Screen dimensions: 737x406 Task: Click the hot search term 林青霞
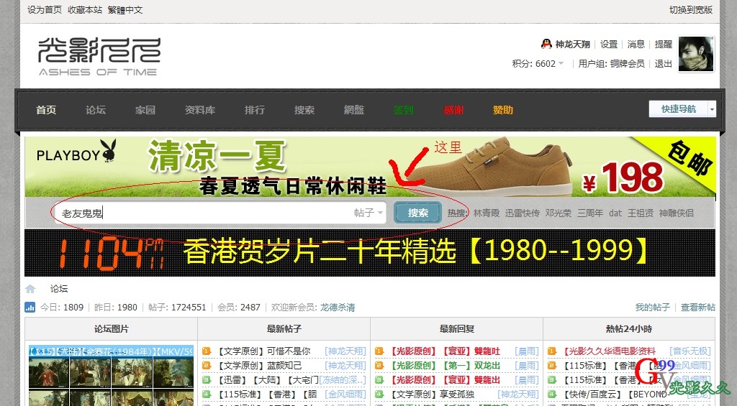(x=486, y=213)
